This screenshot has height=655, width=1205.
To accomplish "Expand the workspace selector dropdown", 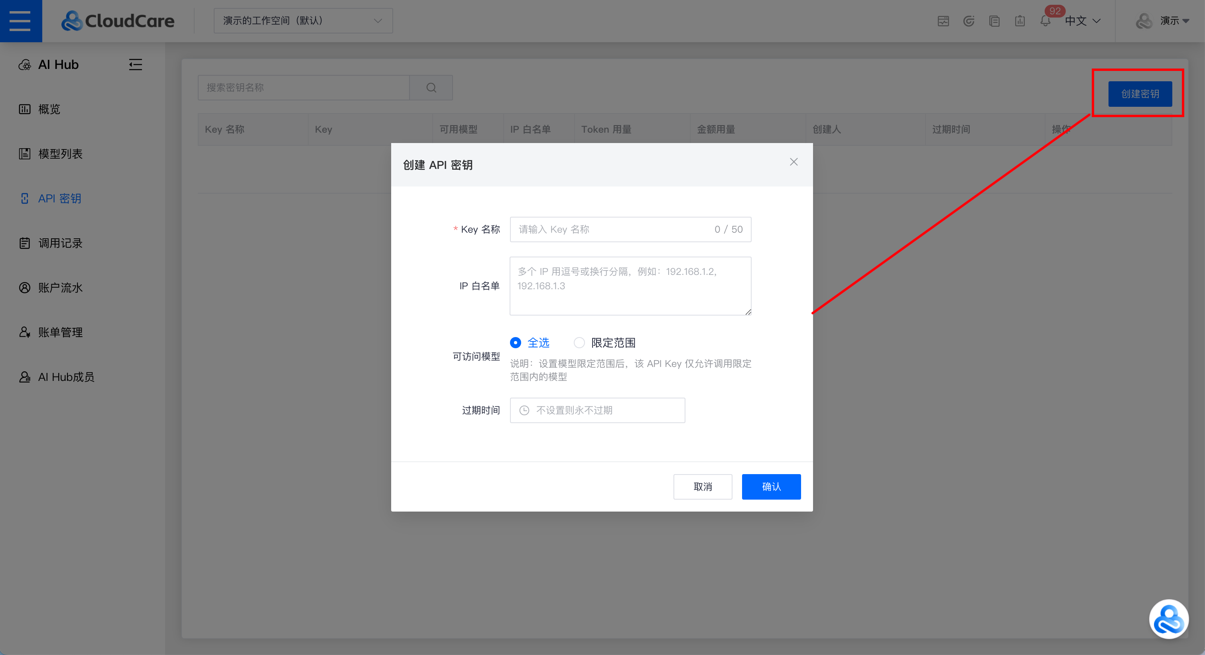I will click(x=303, y=21).
